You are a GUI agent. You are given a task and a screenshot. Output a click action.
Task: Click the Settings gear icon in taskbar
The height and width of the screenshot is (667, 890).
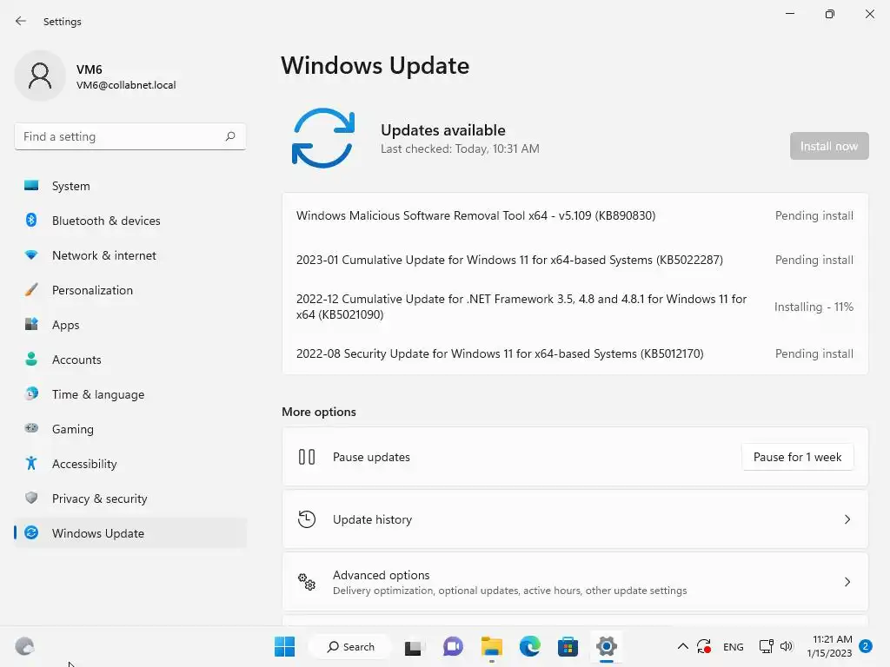[x=606, y=646]
